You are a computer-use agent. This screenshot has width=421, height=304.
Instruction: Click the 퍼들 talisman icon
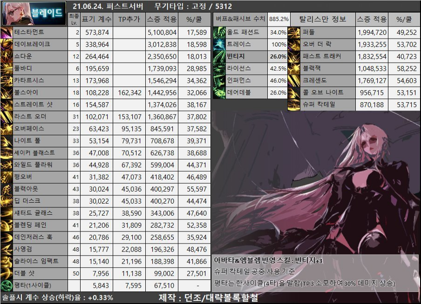coord(294,33)
